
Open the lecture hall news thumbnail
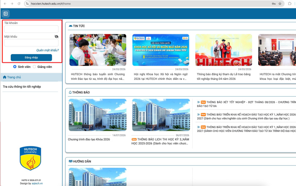coord(277,50)
